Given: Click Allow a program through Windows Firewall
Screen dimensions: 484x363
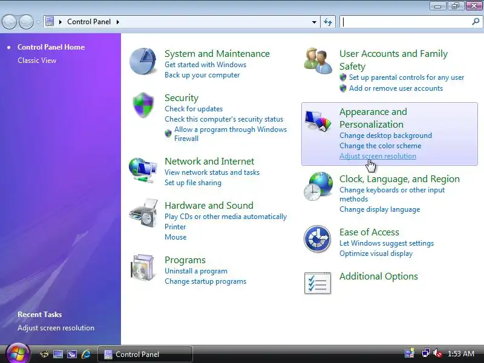Looking at the screenshot, I should click(x=231, y=134).
